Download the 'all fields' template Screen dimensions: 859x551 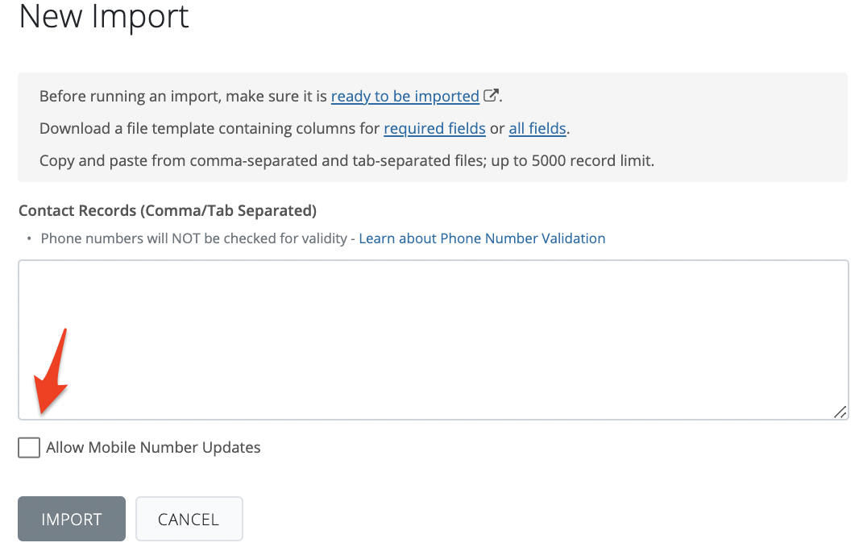(537, 129)
